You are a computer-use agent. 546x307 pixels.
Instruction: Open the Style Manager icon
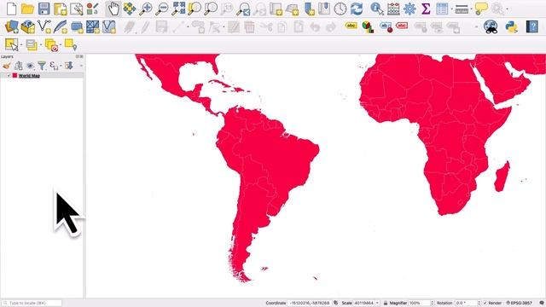point(93,9)
